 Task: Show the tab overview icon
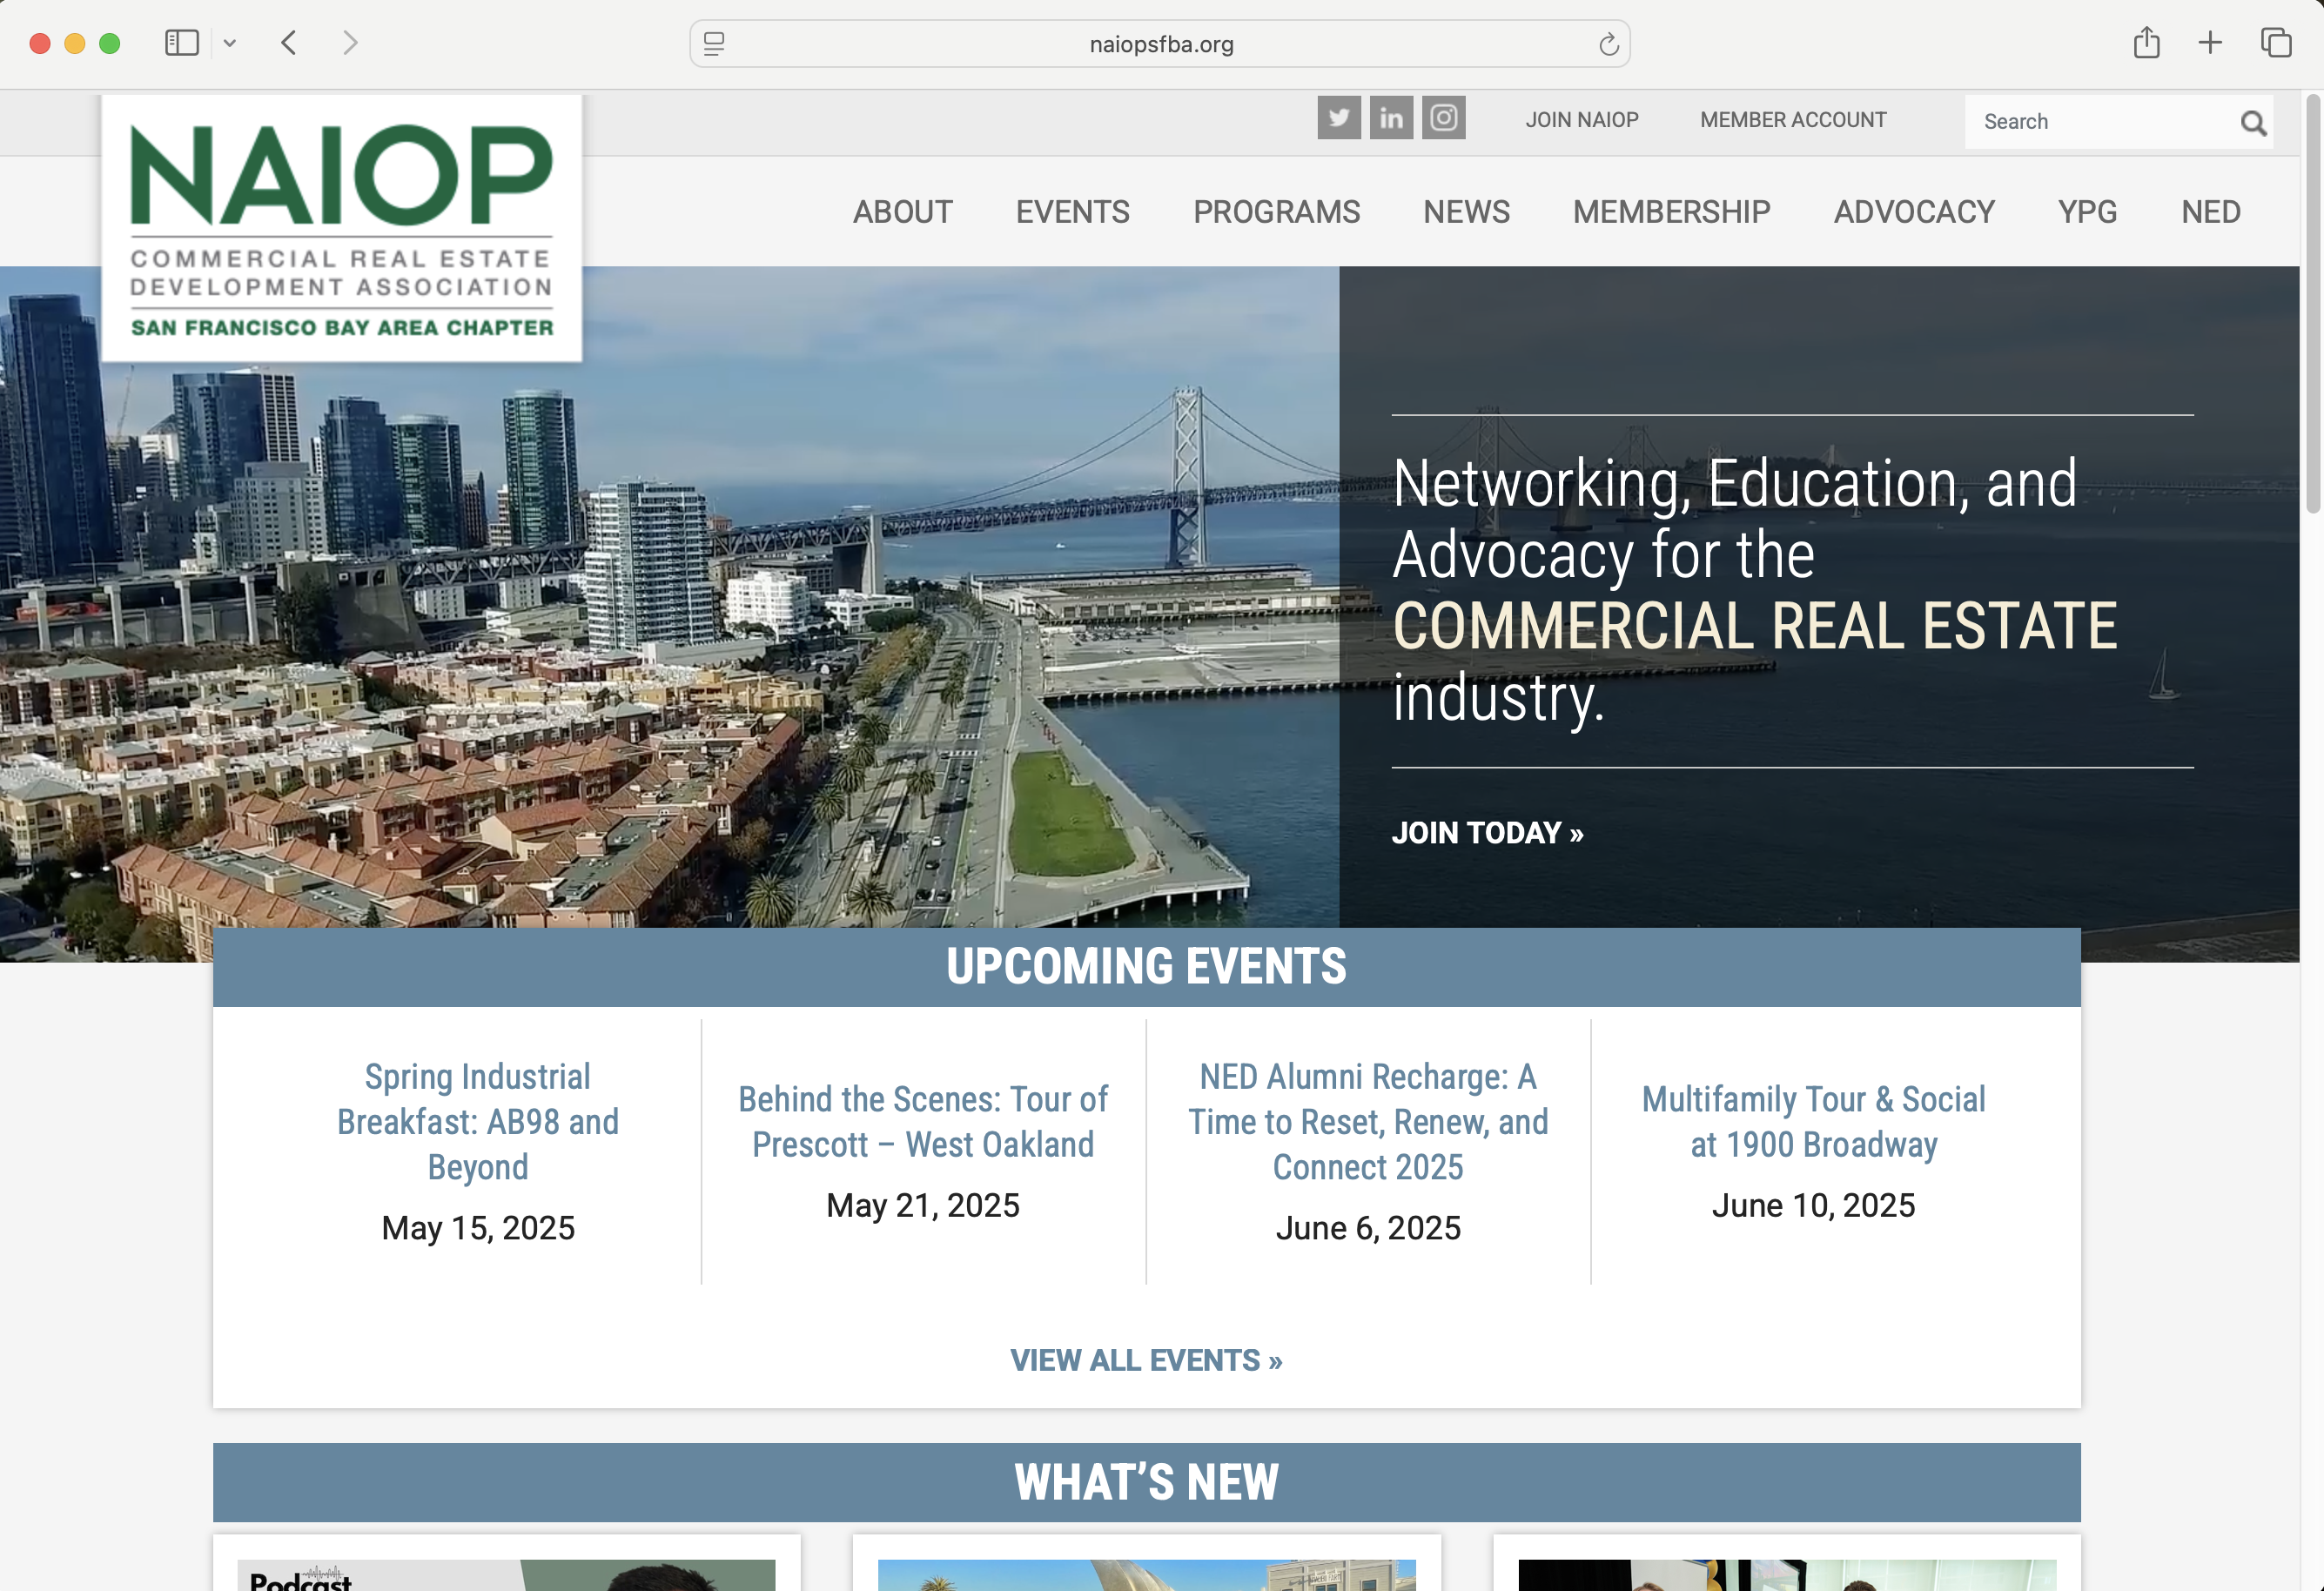2276,43
